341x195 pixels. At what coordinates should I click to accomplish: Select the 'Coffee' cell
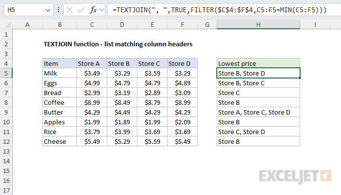(x=59, y=102)
